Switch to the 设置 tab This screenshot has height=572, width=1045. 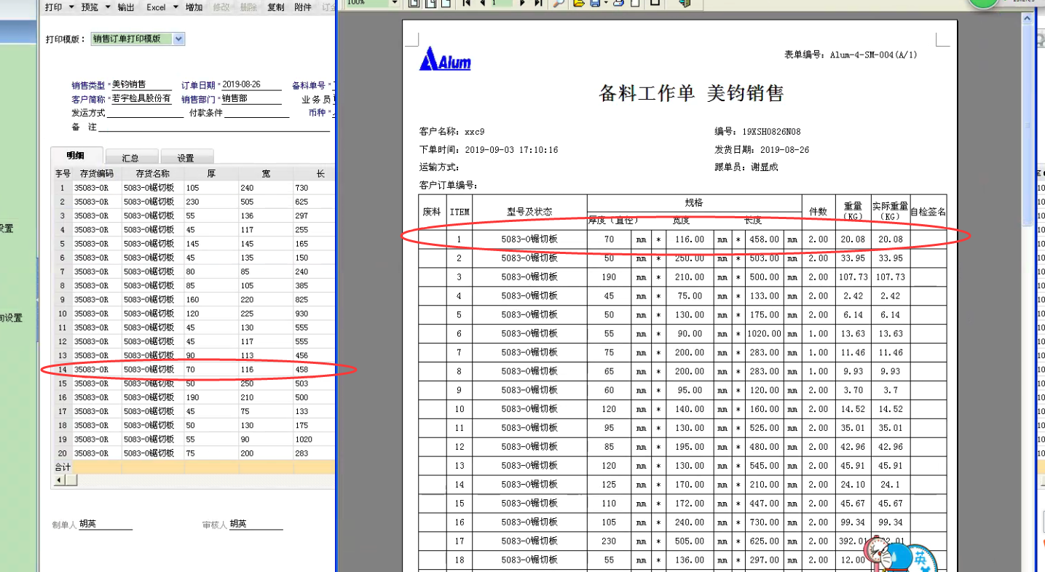186,157
